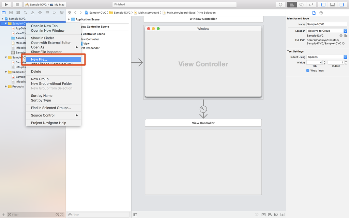Image resolution: width=349 pixels, height=218 pixels.
Task: Go forward in editor history
Action: tap(80, 13)
